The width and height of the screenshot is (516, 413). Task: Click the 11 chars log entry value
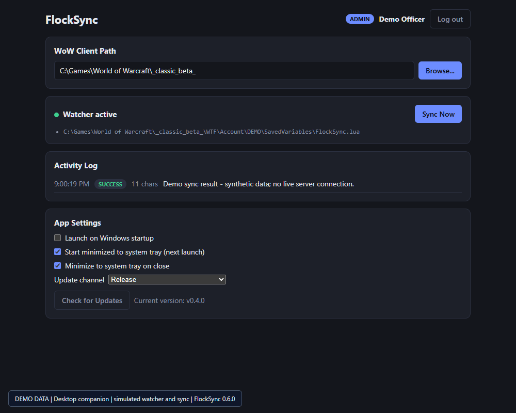[x=144, y=184]
